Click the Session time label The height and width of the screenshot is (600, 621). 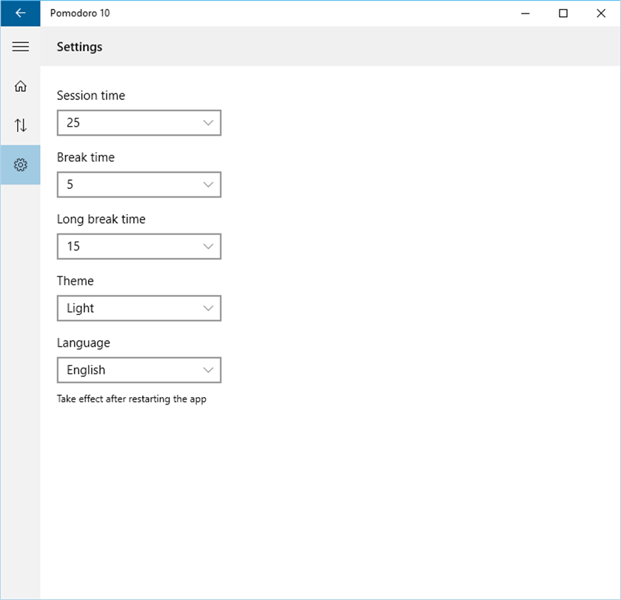click(91, 96)
